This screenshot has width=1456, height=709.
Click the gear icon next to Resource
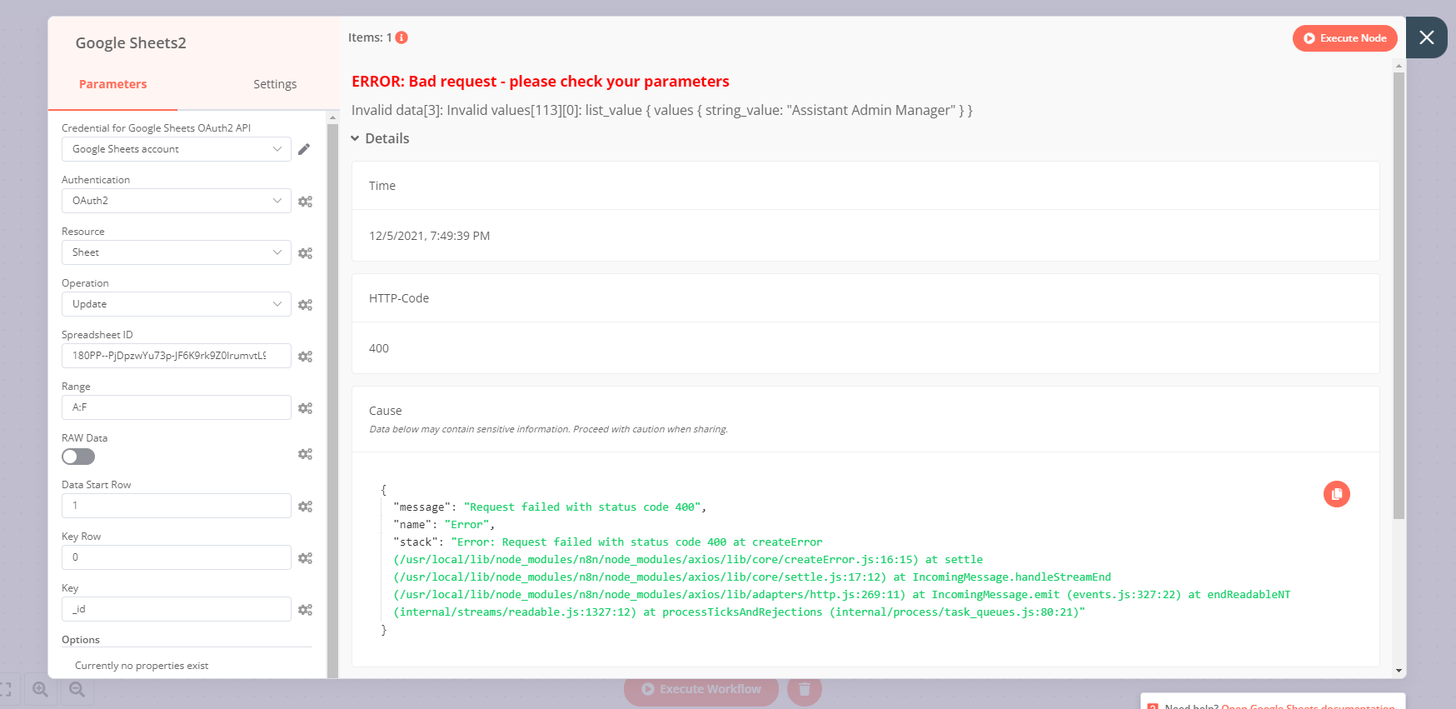coord(305,253)
